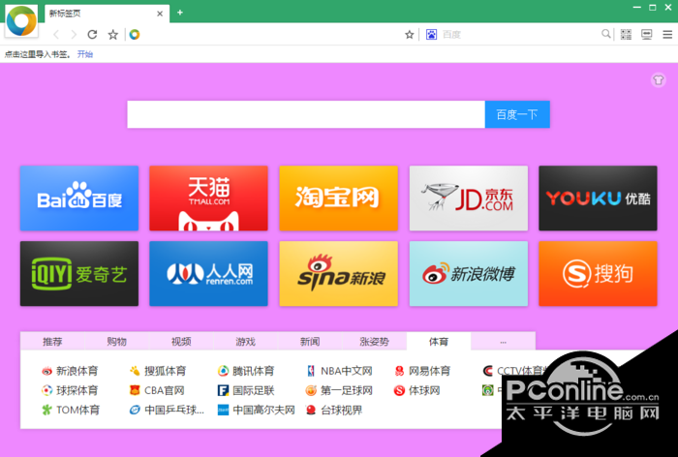Open the JD.com 京东 tile
678x457 pixels.
click(468, 198)
